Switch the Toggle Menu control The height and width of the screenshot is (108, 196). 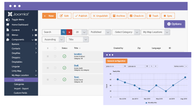pos(8,20)
